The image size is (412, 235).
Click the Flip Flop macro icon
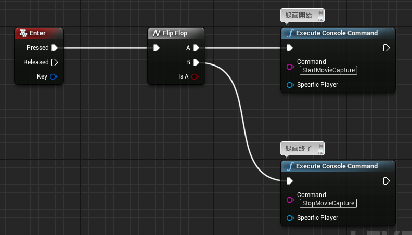pyautogui.click(x=157, y=33)
